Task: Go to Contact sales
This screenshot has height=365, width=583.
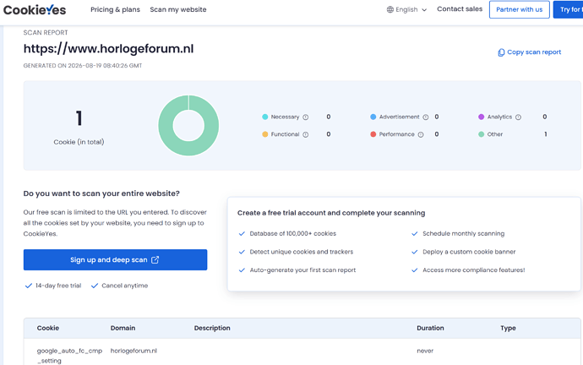Action: point(460,9)
